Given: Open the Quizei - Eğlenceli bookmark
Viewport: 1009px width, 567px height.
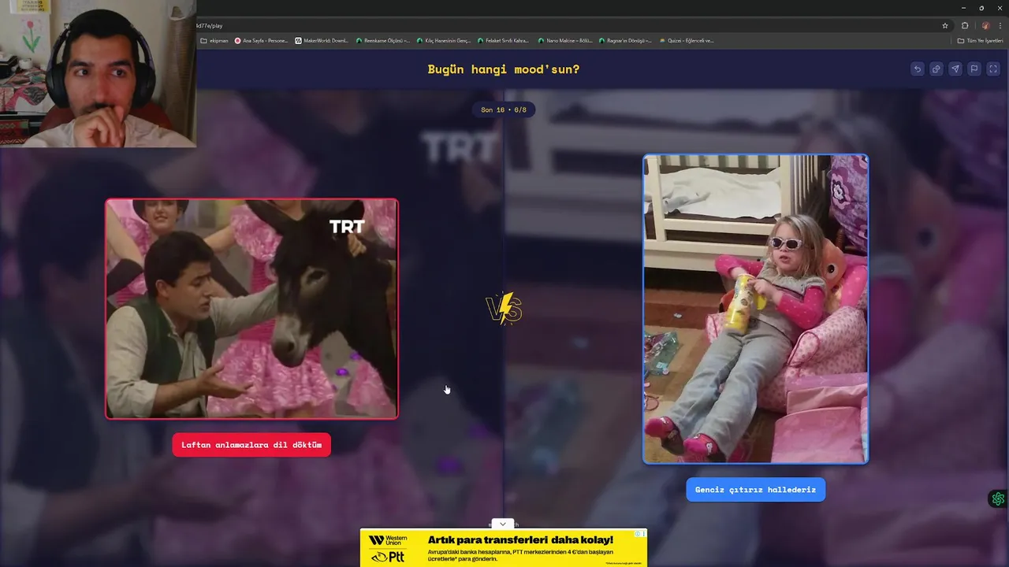Looking at the screenshot, I should click(686, 40).
